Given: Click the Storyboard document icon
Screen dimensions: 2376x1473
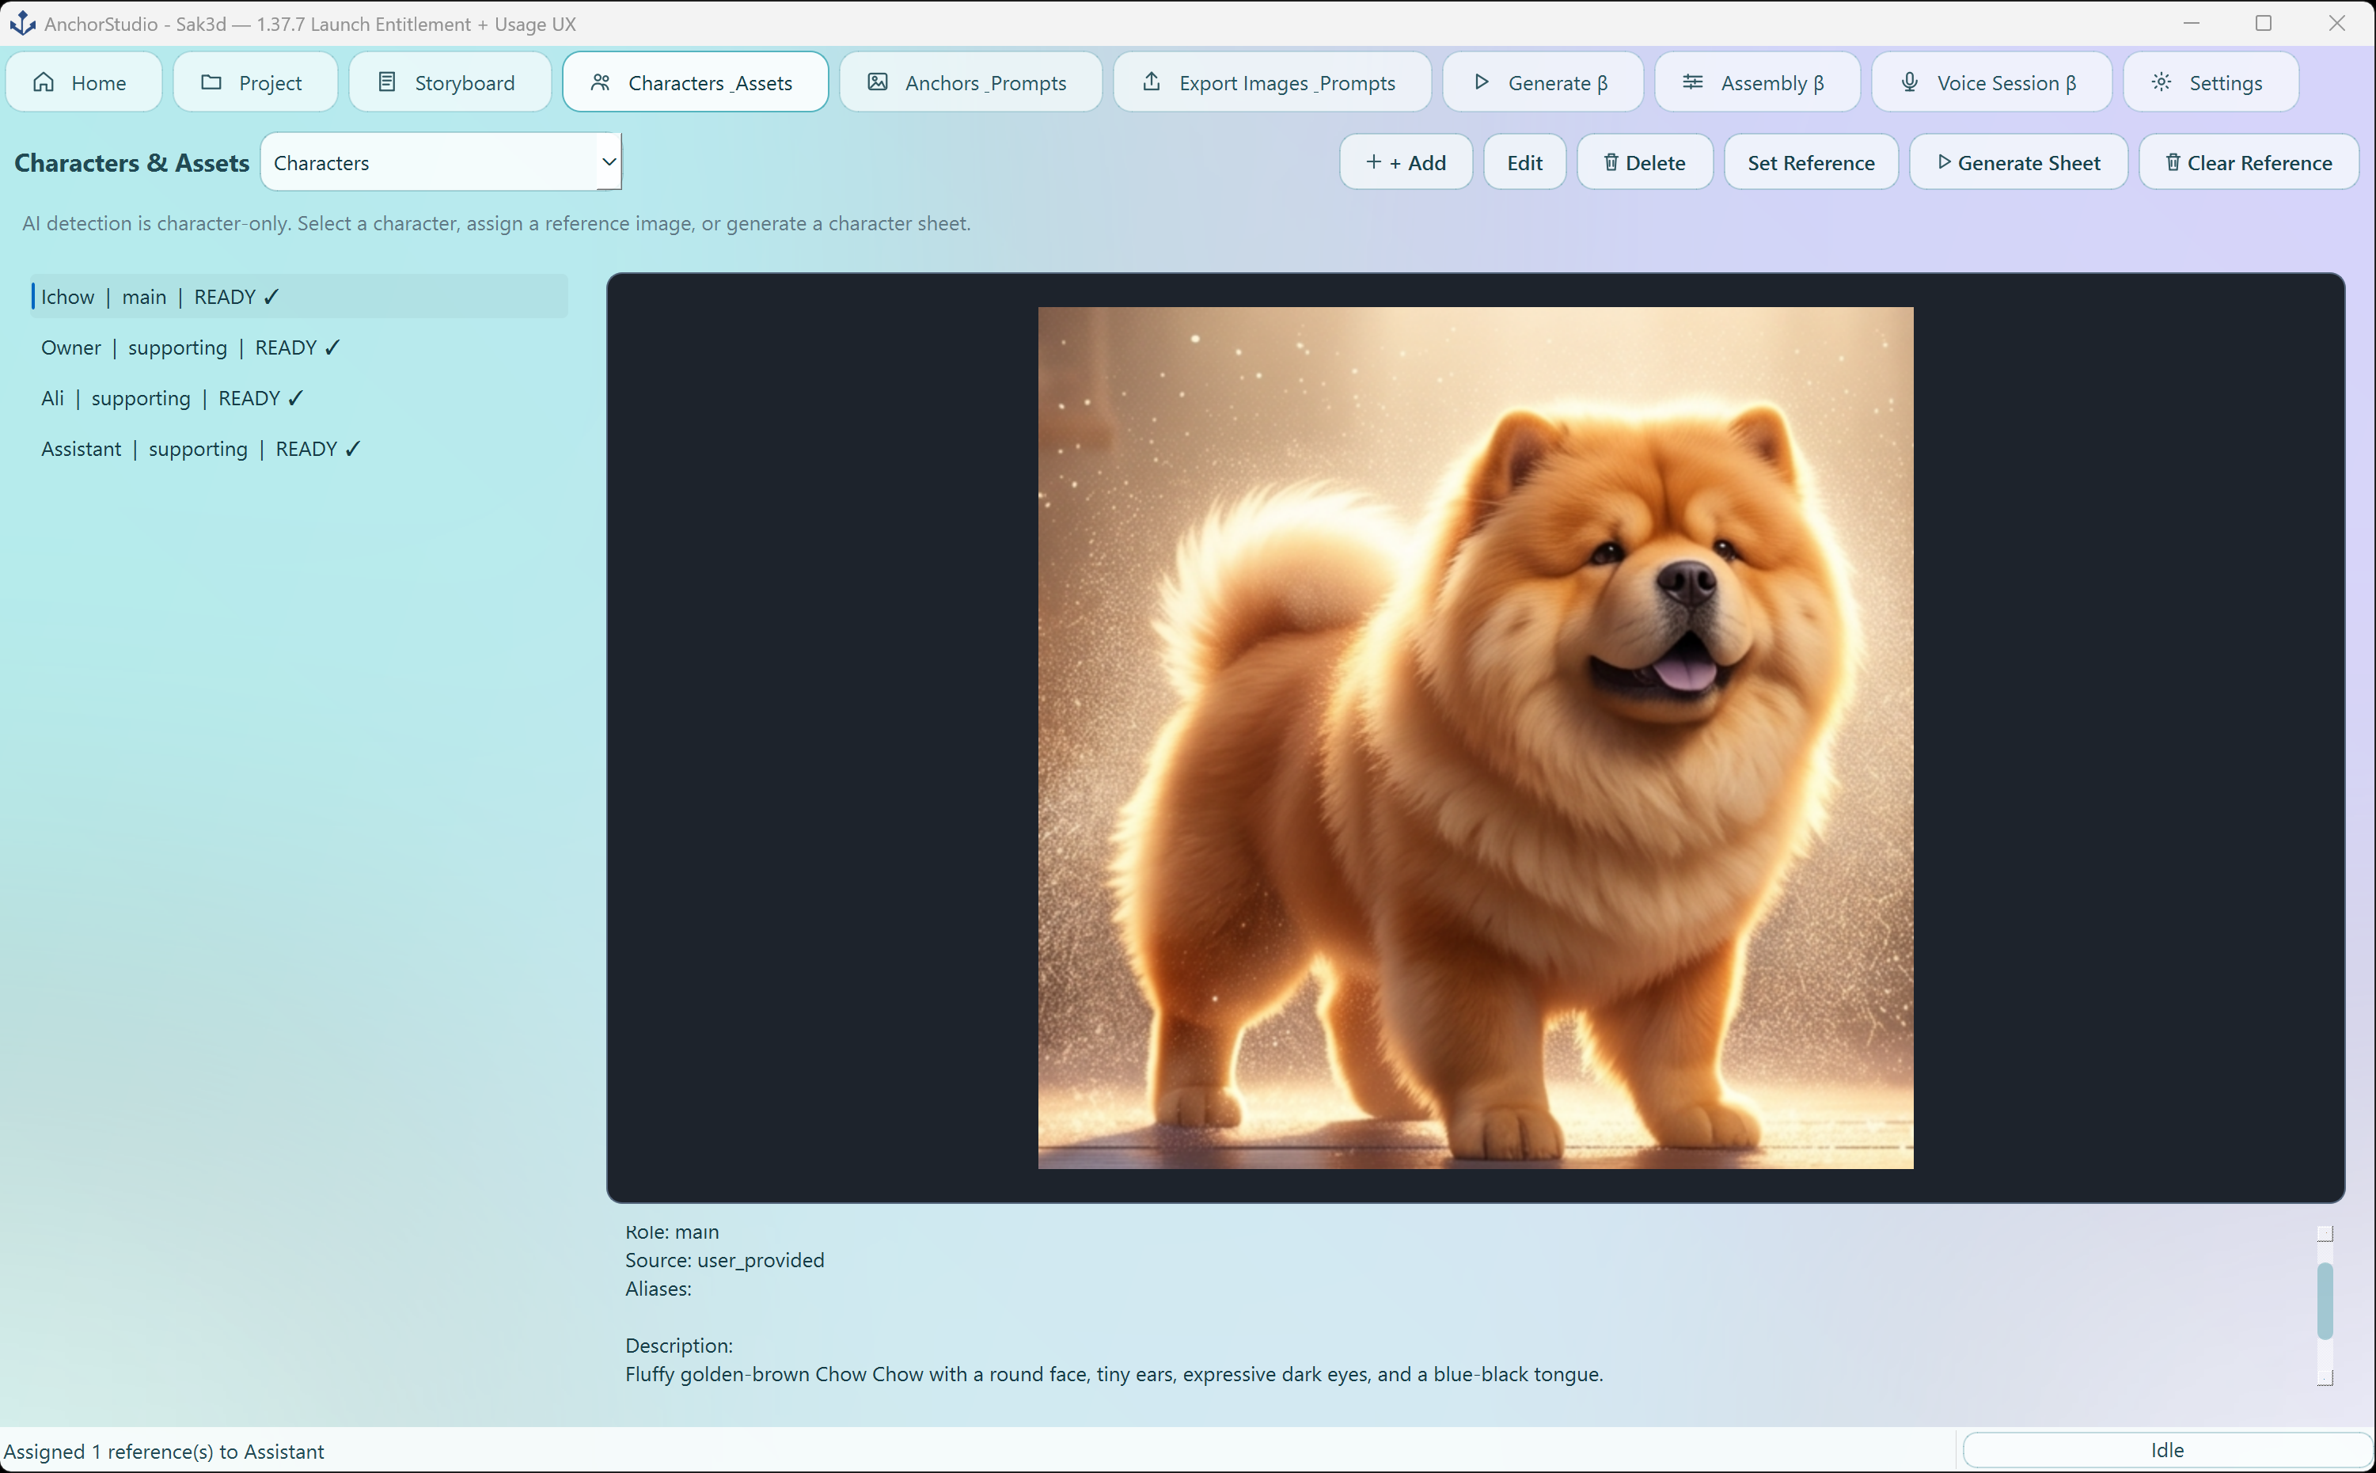Looking at the screenshot, I should click(387, 83).
